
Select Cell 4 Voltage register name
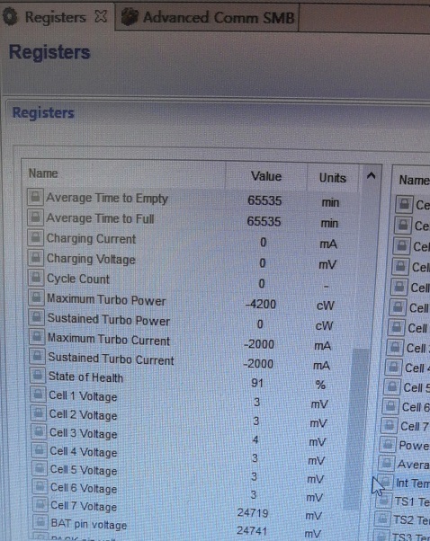pos(84,452)
